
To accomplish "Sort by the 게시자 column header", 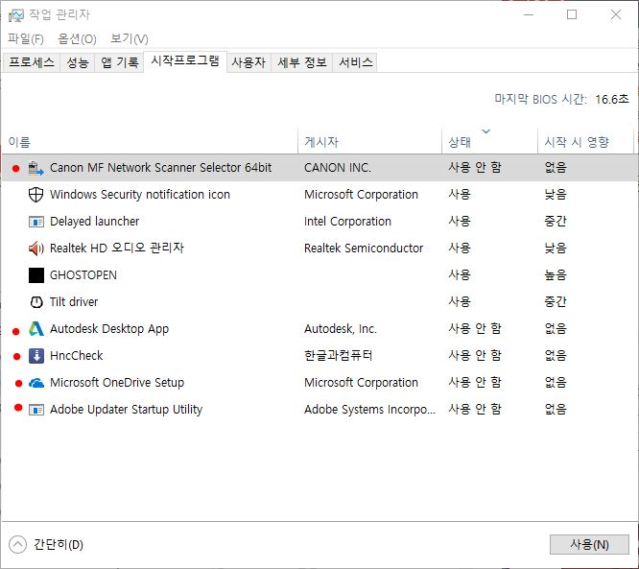I will [369, 141].
